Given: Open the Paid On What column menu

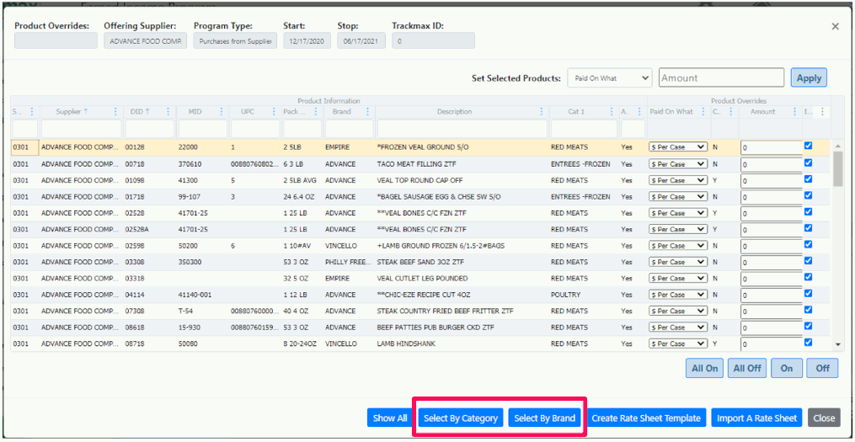Looking at the screenshot, I should click(x=703, y=112).
